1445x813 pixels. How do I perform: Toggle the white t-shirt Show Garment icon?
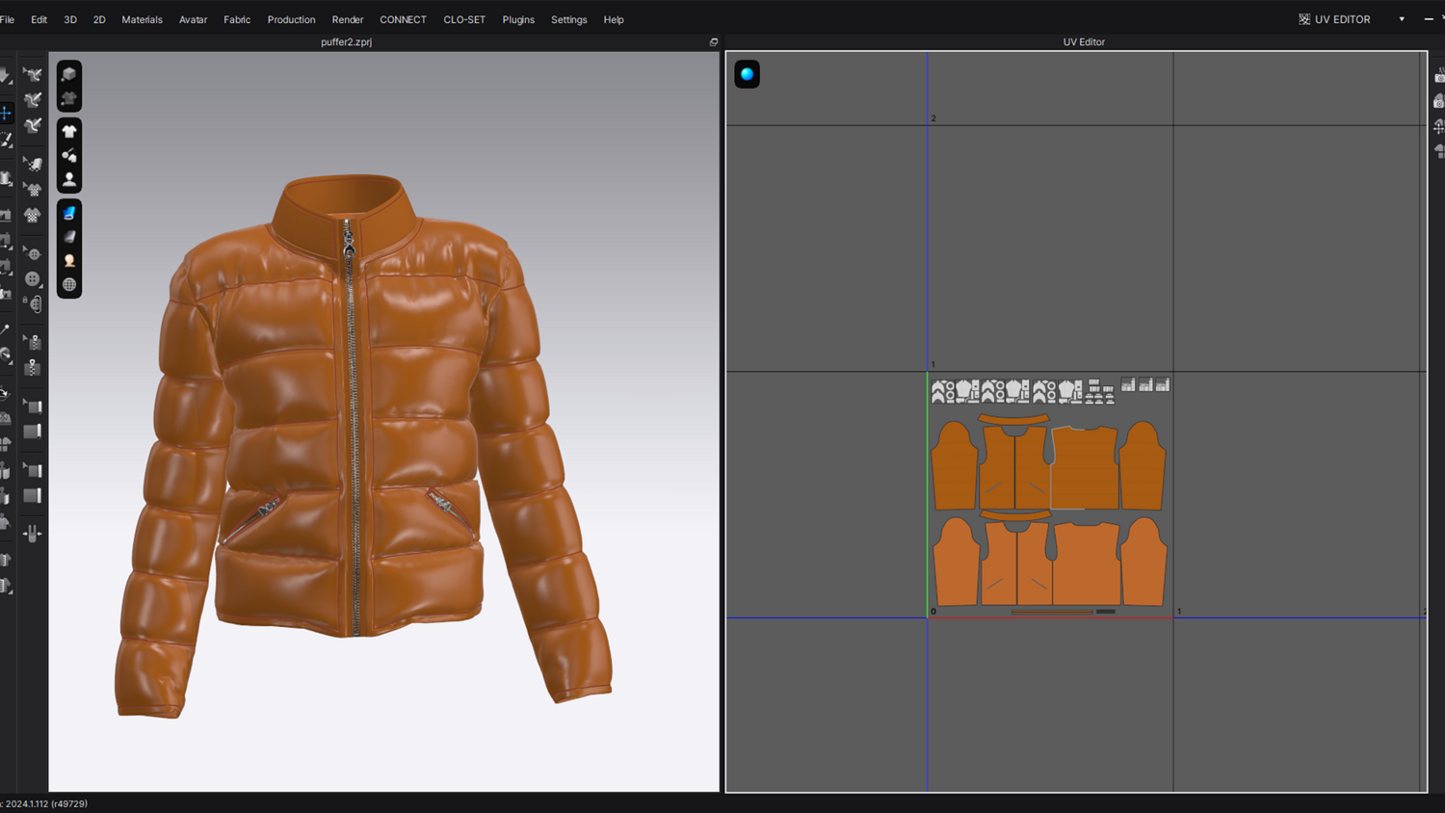coord(69,131)
